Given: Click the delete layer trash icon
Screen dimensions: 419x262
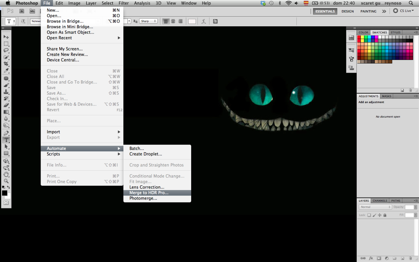Looking at the screenshot, I should tap(410, 258).
